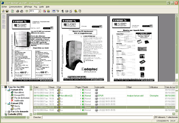This screenshot has width=179, height=123.
Task: Click the user contact head icon
Action: coord(63,11)
